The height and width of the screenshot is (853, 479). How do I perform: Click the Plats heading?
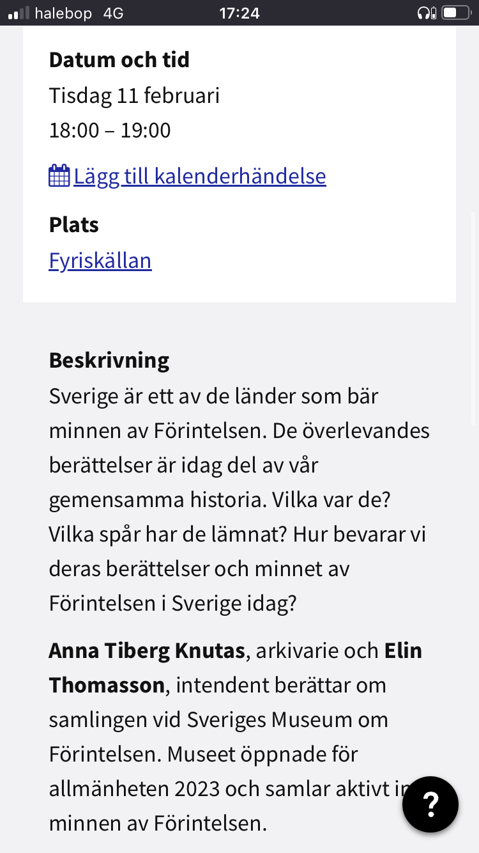point(74,225)
